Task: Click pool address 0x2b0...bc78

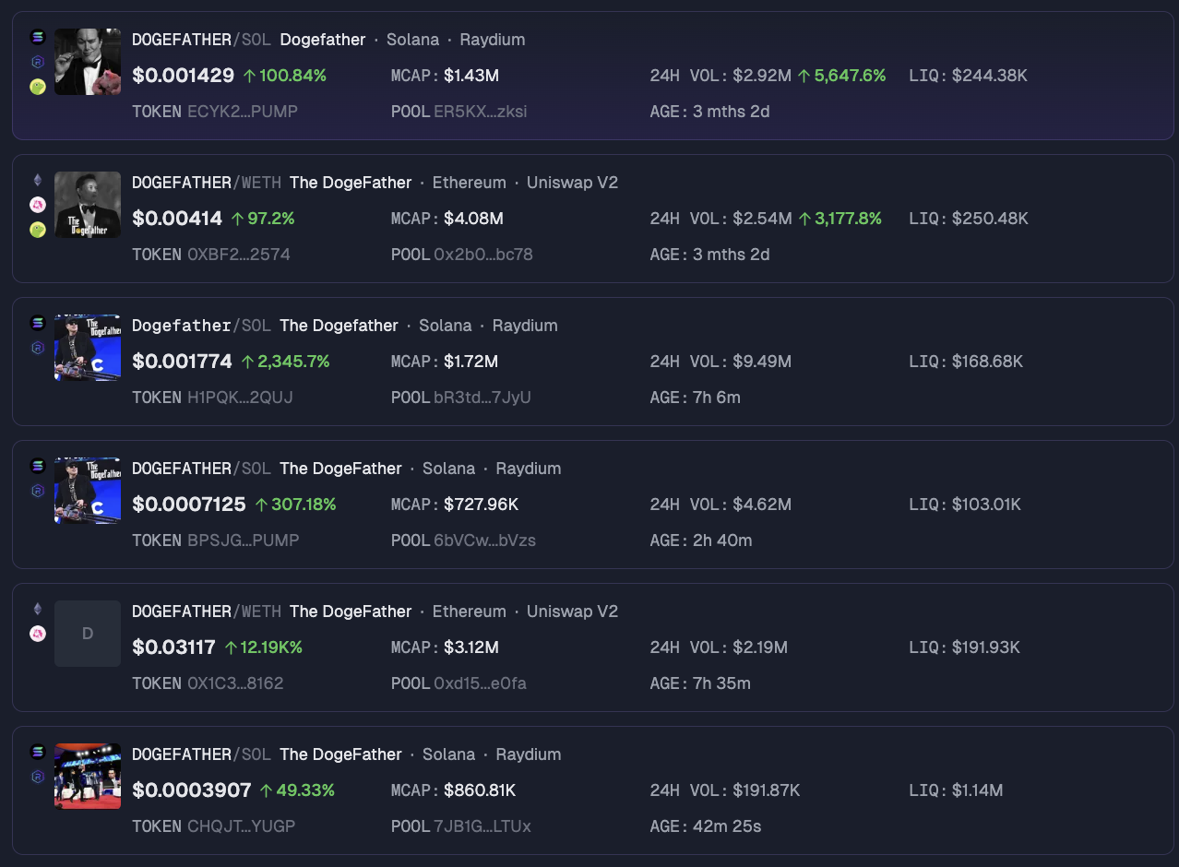Action: pyautogui.click(x=483, y=255)
